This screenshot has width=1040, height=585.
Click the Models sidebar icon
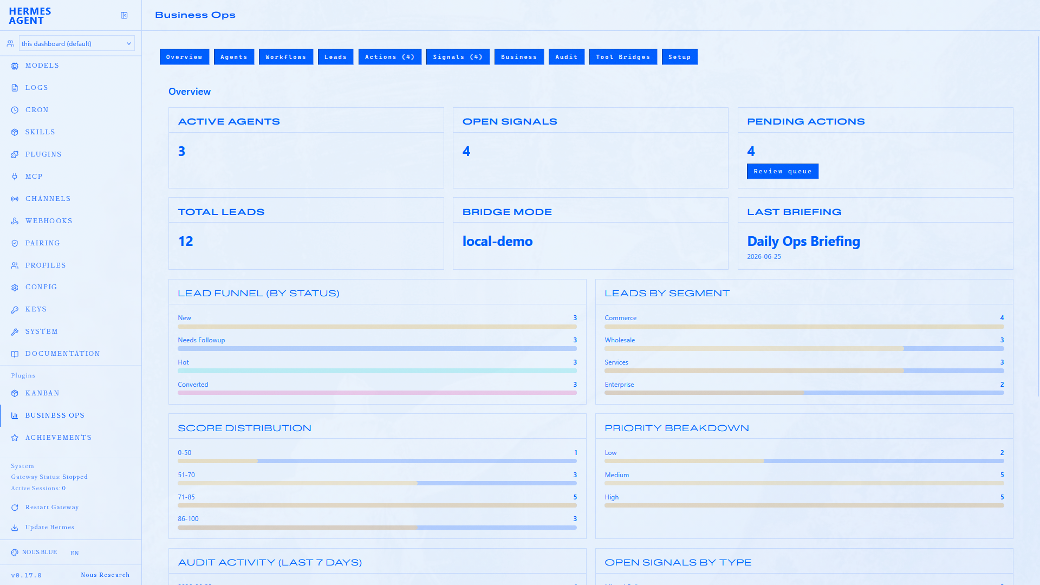tap(15, 66)
